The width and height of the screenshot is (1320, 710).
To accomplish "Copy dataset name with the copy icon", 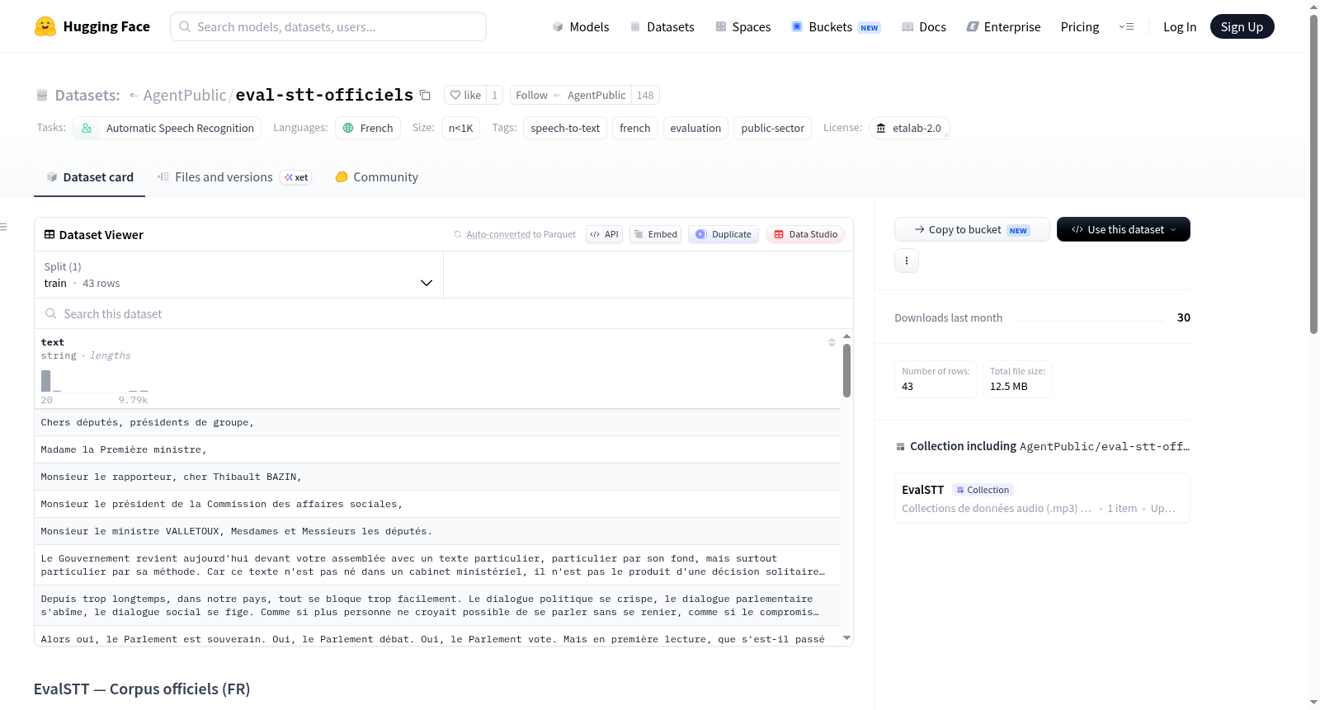I will [x=425, y=95].
